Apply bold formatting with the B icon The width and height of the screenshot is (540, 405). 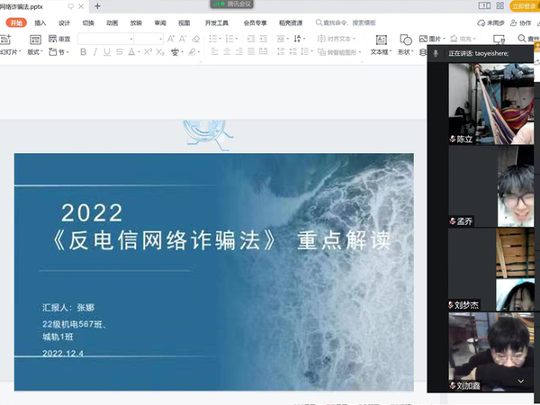[x=83, y=52]
